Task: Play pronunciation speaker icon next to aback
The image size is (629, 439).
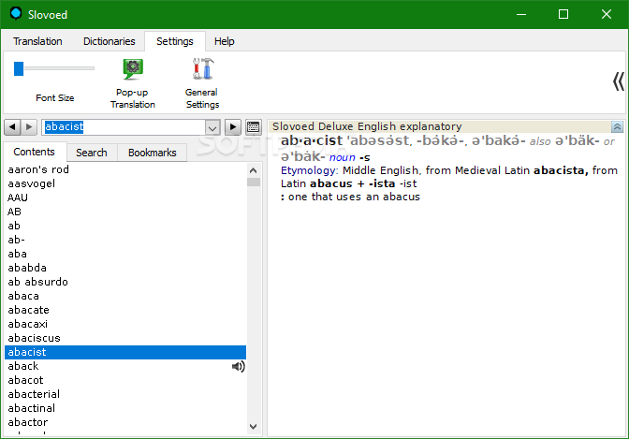Action: pyautogui.click(x=239, y=366)
